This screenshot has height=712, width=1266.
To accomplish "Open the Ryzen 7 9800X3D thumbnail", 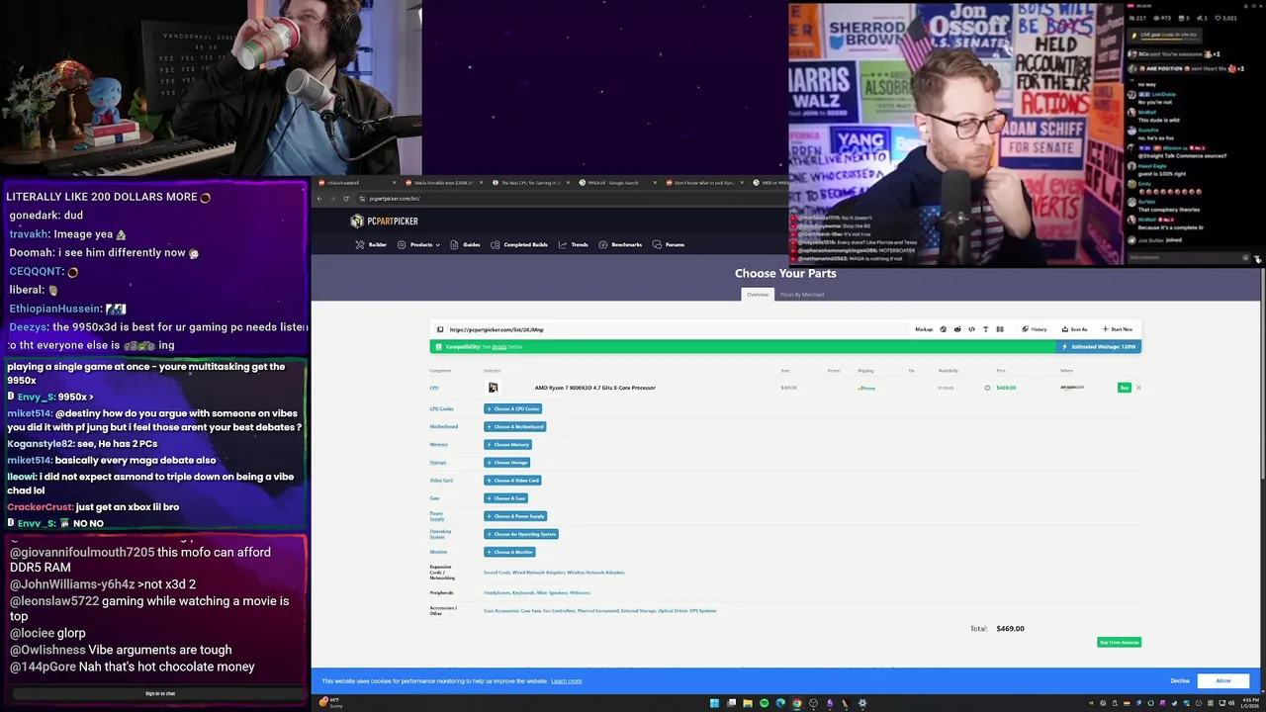I will (493, 388).
